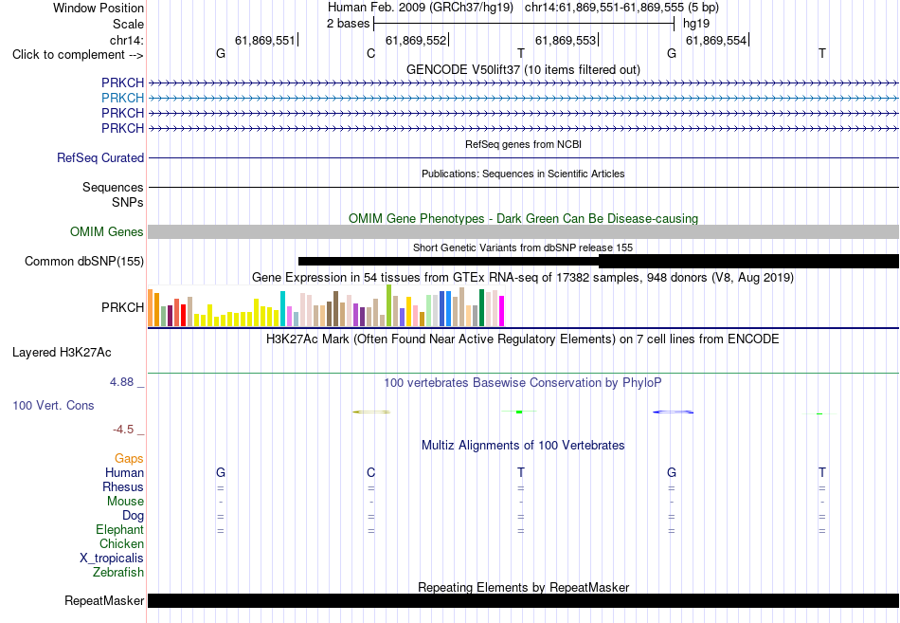This screenshot has height=623, width=900.
Task: Click the hg19 label beside the scale bar
Action: [696, 24]
